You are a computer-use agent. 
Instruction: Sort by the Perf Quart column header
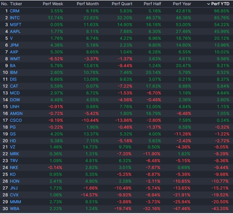point(122,4)
